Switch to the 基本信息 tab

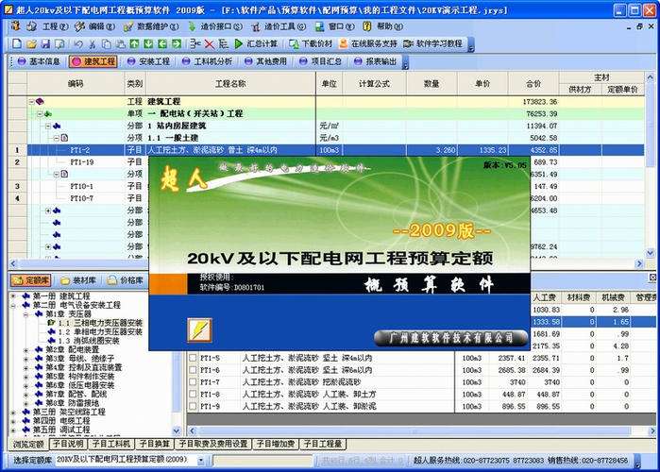[x=39, y=61]
